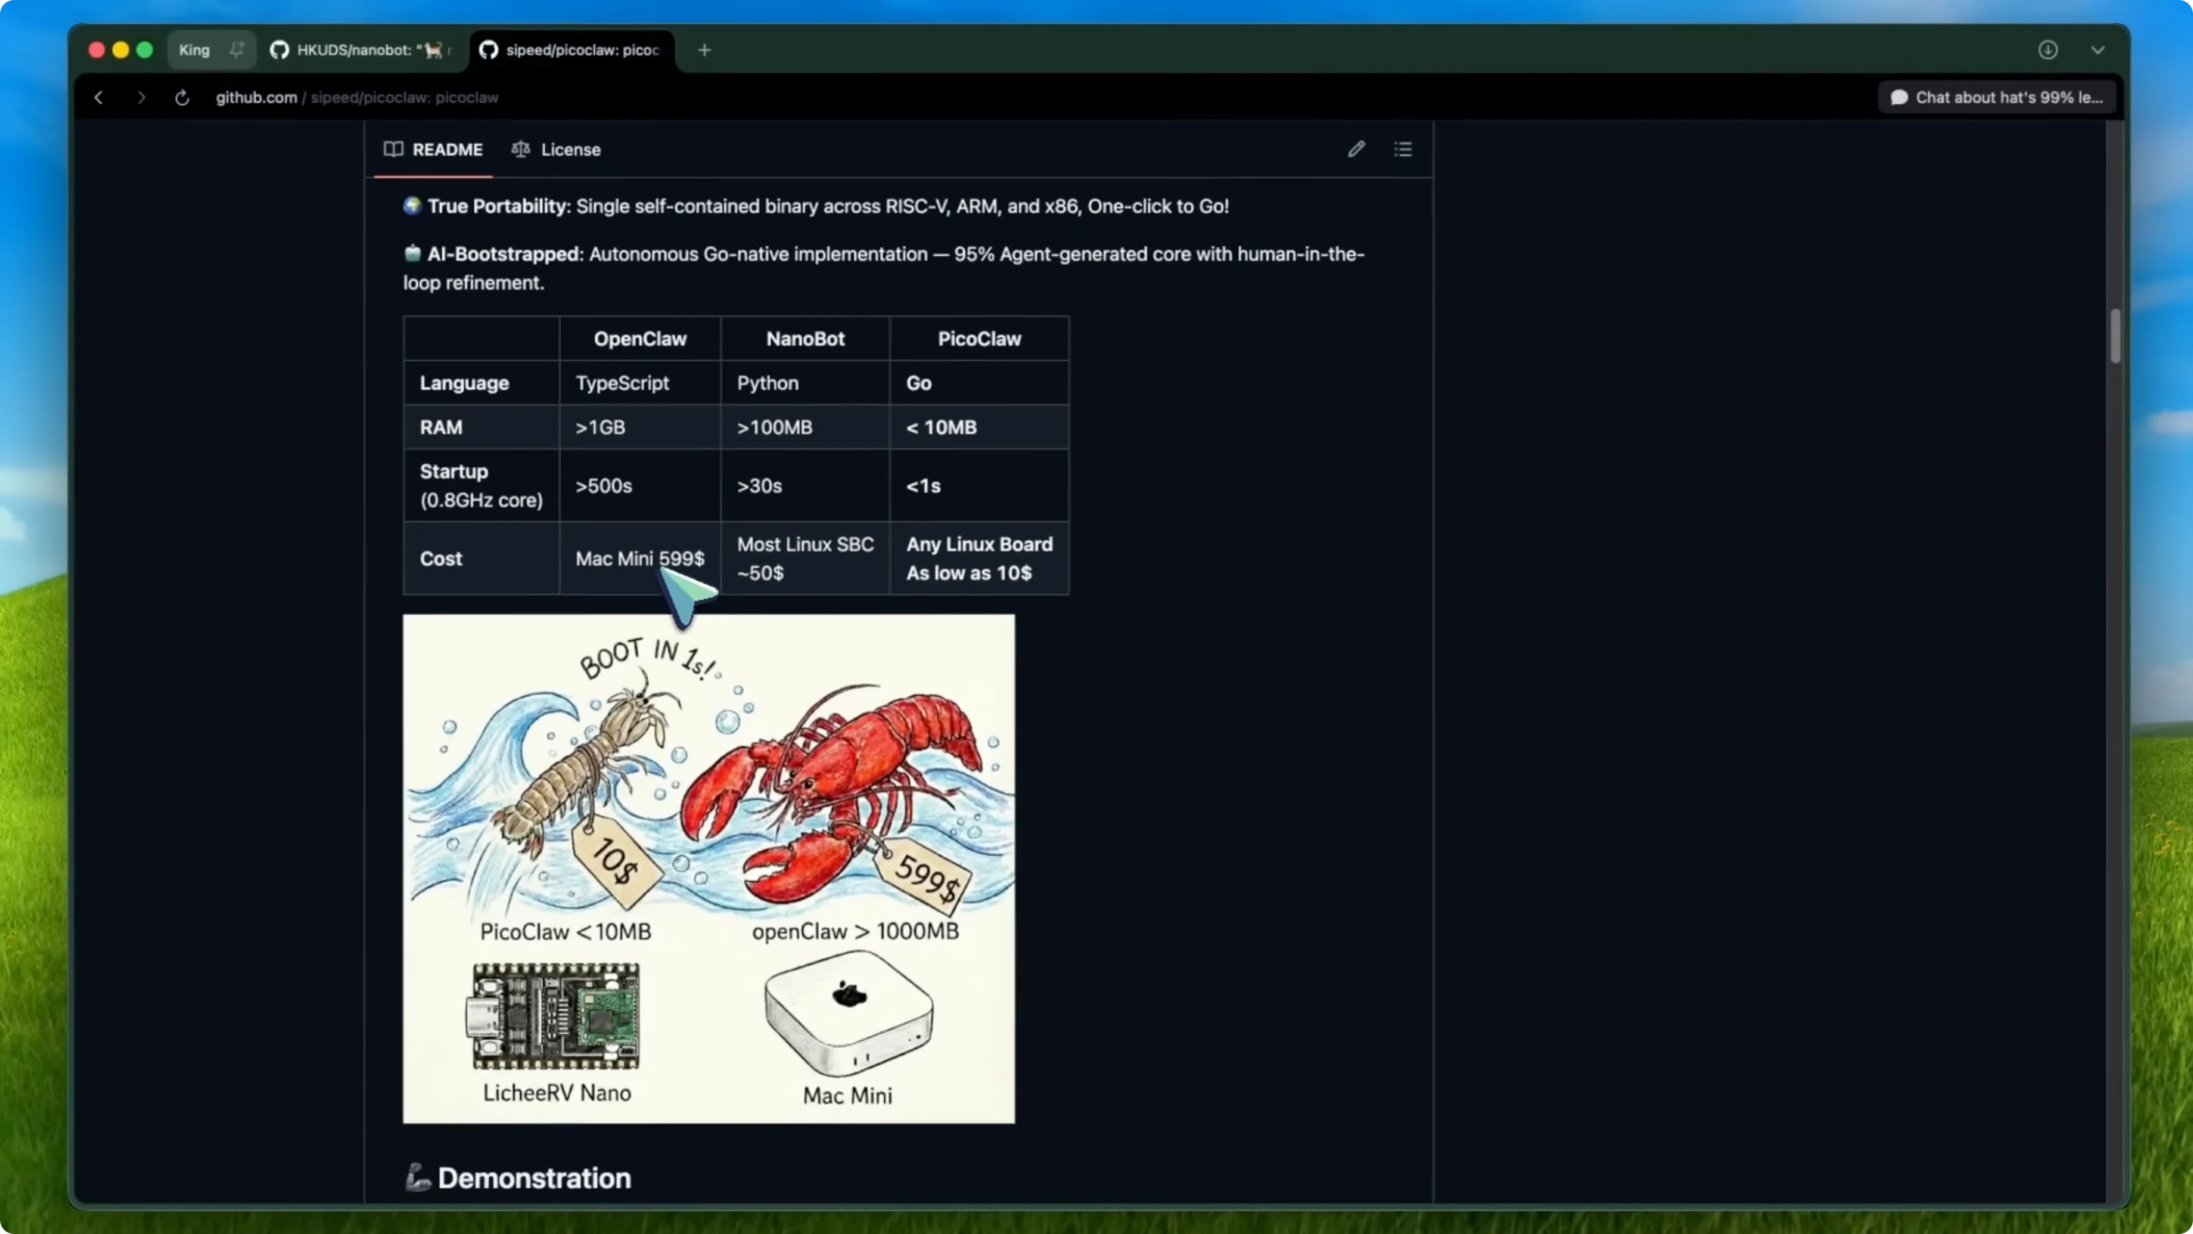Expand the chevron next to the download icon
The image size is (2193, 1234).
[x=2097, y=49]
